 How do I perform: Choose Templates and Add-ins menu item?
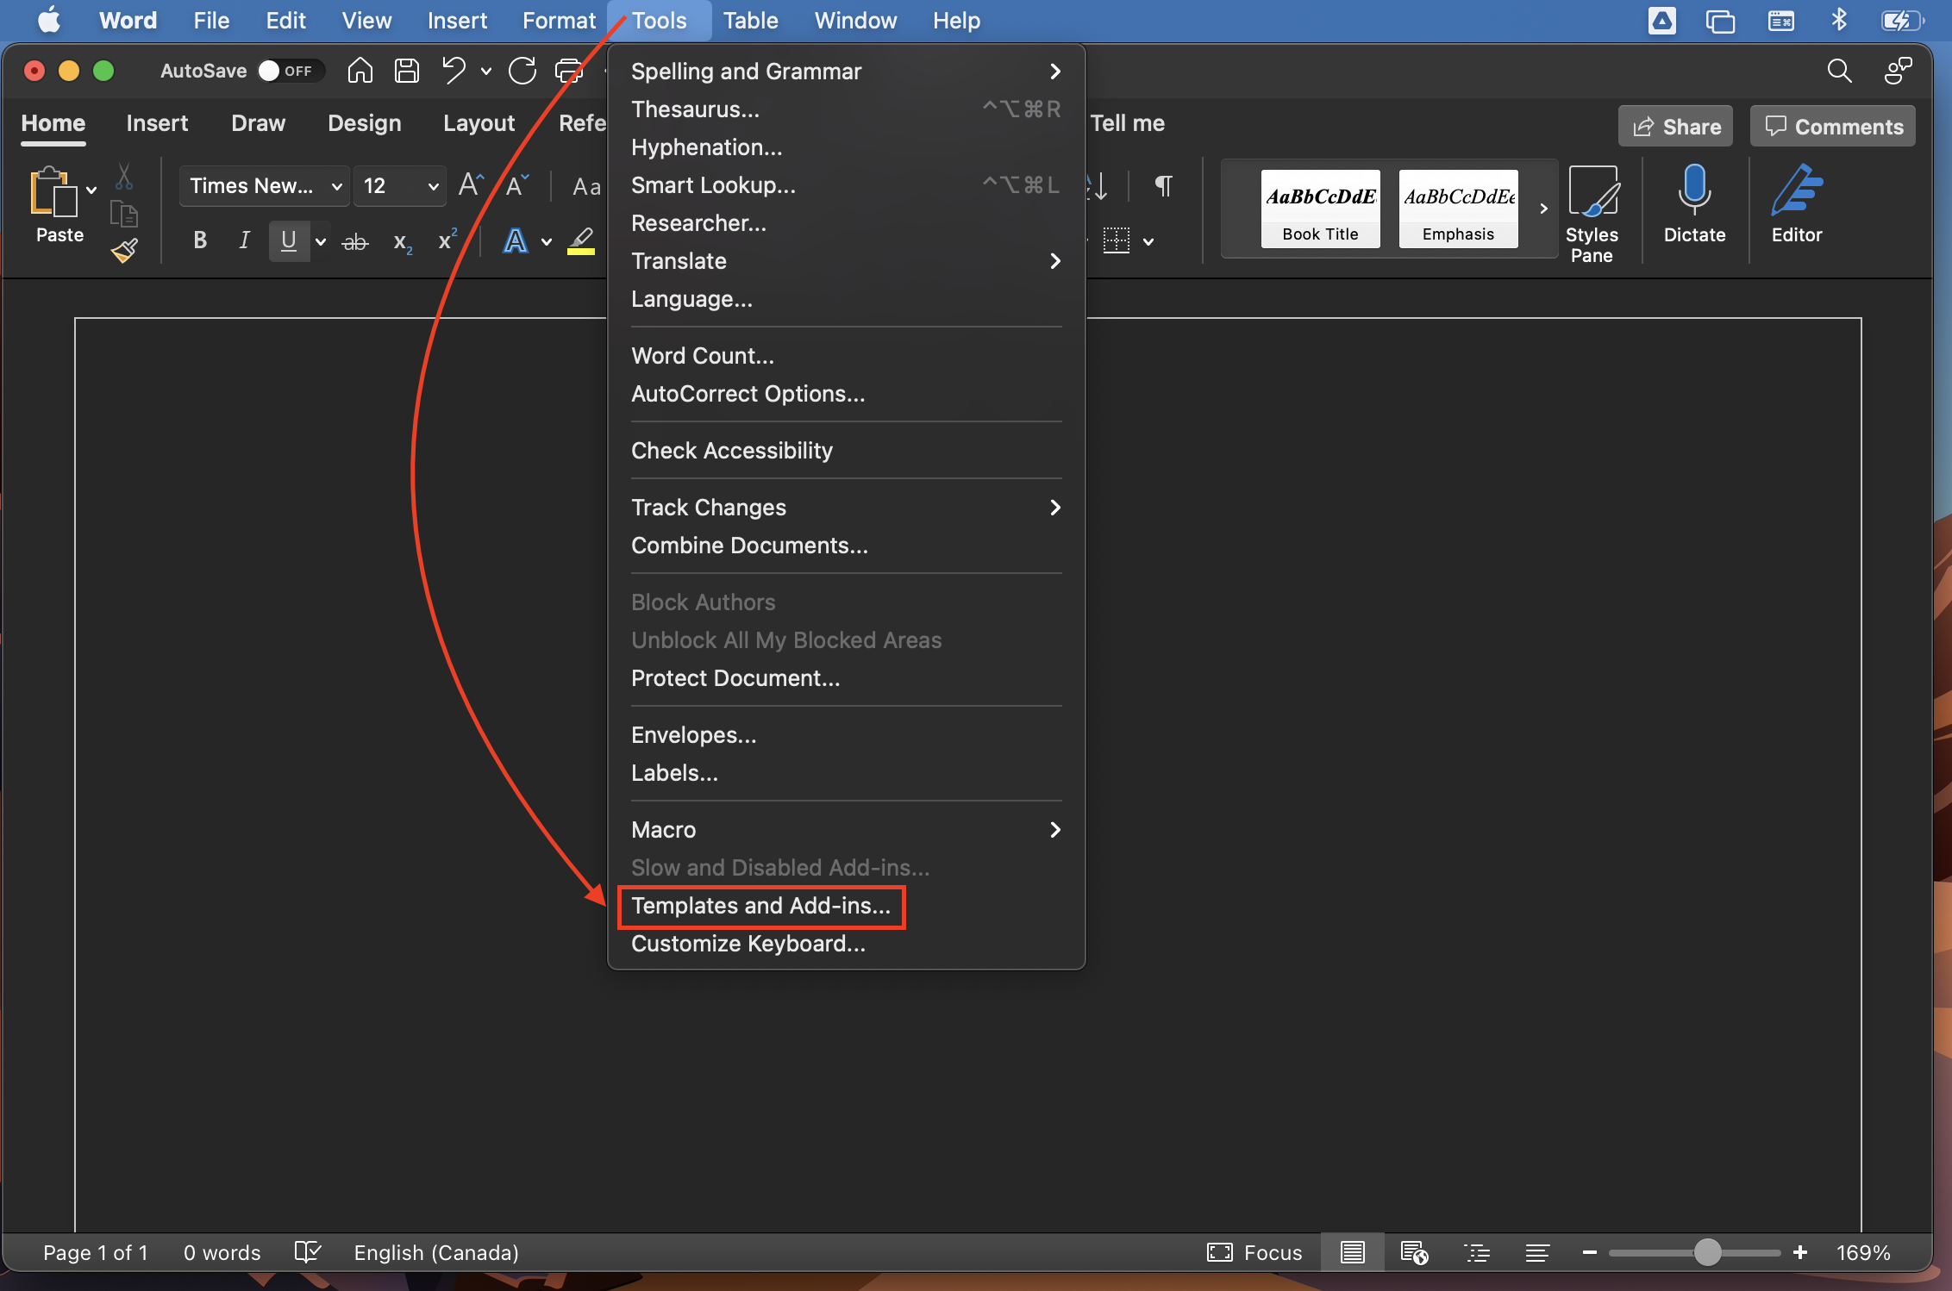pyautogui.click(x=846, y=906)
